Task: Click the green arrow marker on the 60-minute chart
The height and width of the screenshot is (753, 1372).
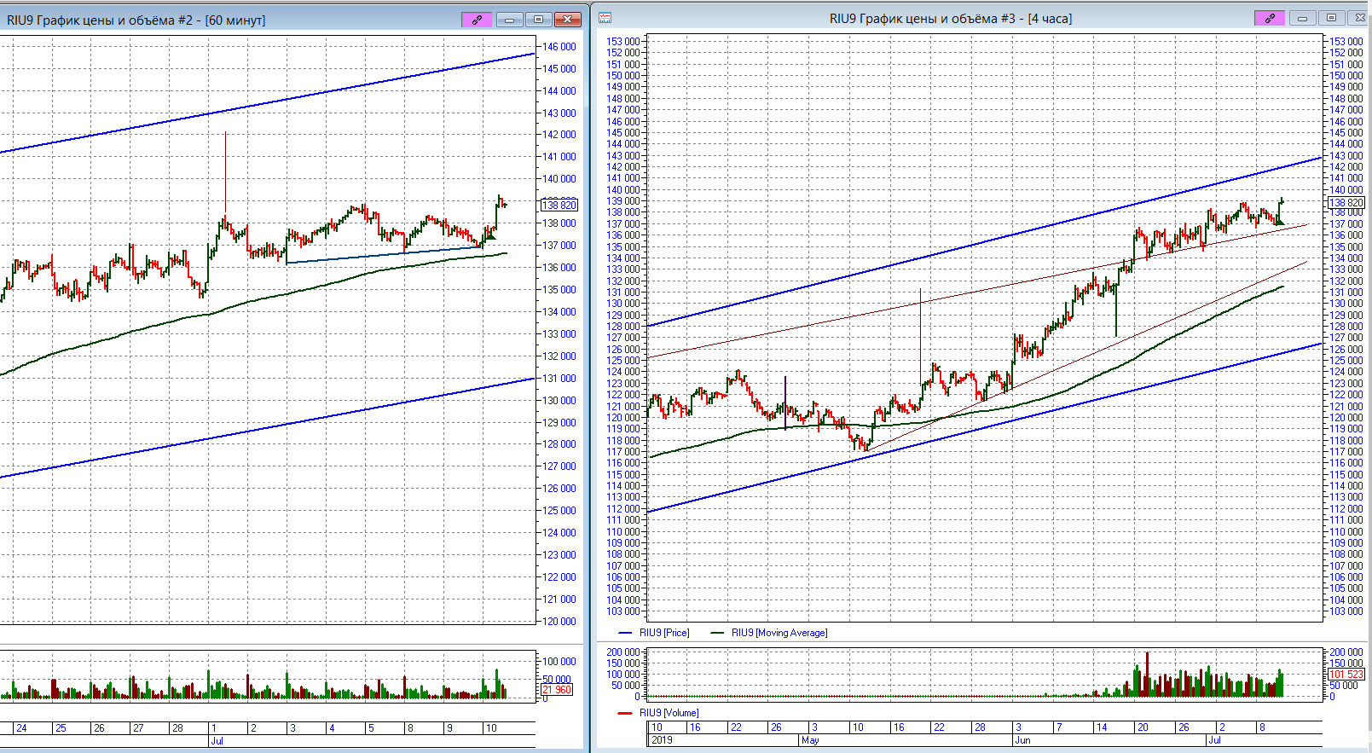Action: click(x=489, y=235)
